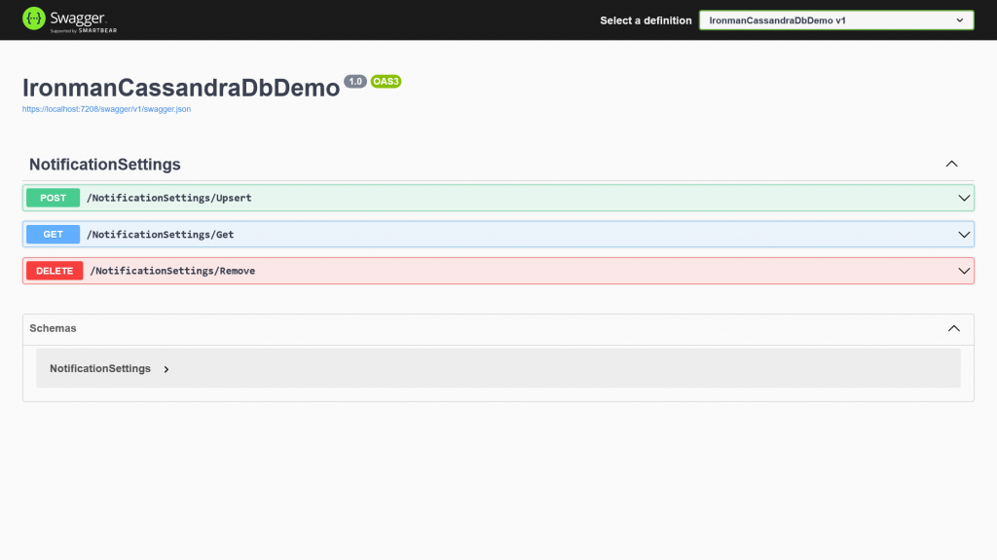Expand the GET endpoint arrow

pos(964,235)
